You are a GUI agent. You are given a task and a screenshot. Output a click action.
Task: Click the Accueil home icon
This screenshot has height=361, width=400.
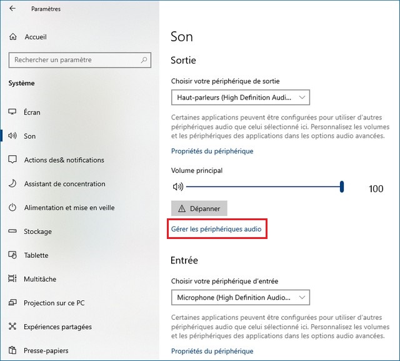(x=13, y=37)
